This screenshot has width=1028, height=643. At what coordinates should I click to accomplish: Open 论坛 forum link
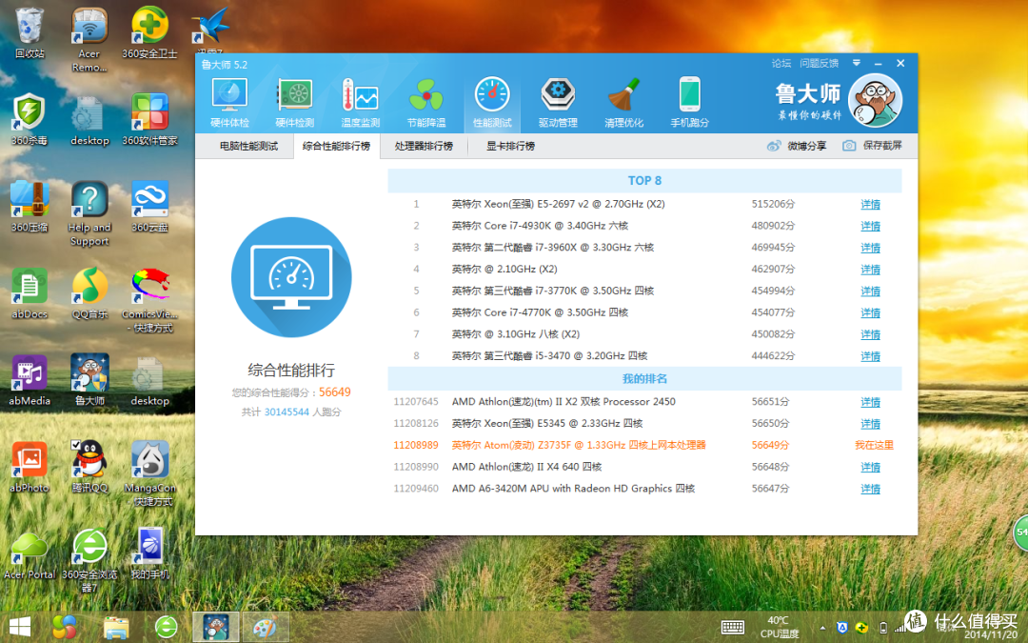pyautogui.click(x=781, y=64)
